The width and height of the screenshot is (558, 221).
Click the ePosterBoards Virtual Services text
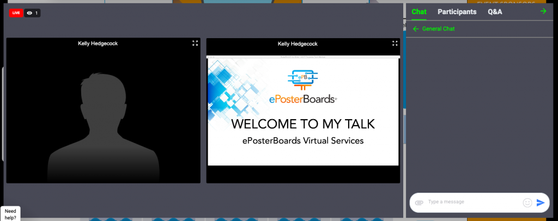(303, 140)
